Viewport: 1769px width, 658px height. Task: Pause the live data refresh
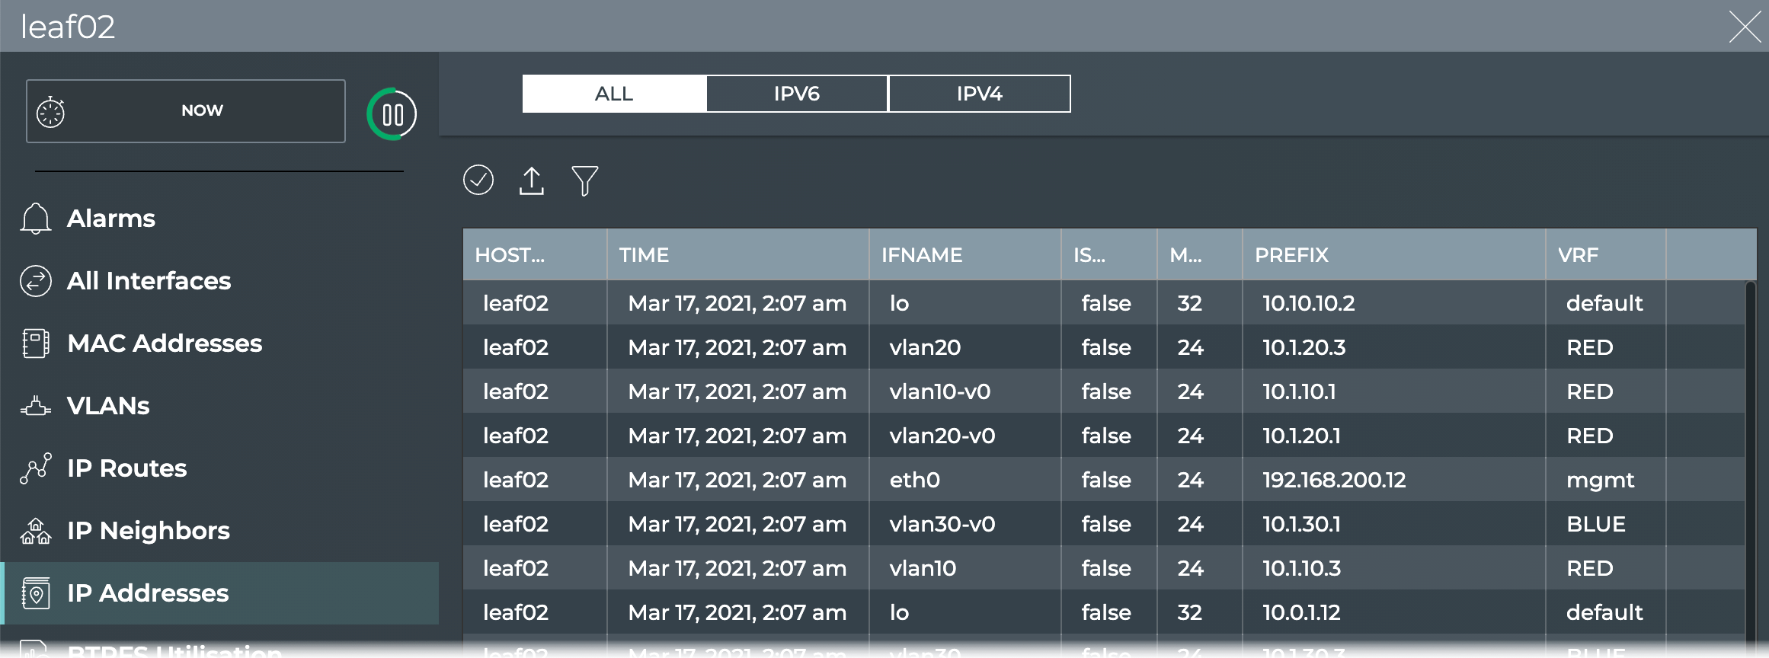coord(392,115)
